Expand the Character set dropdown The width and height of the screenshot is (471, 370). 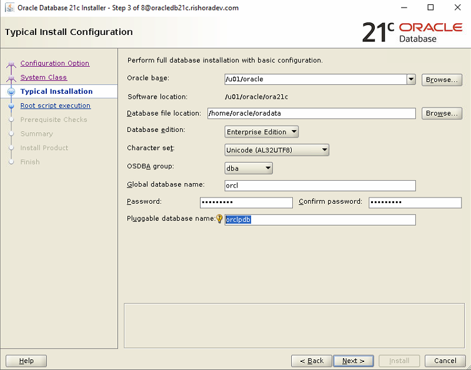point(277,149)
